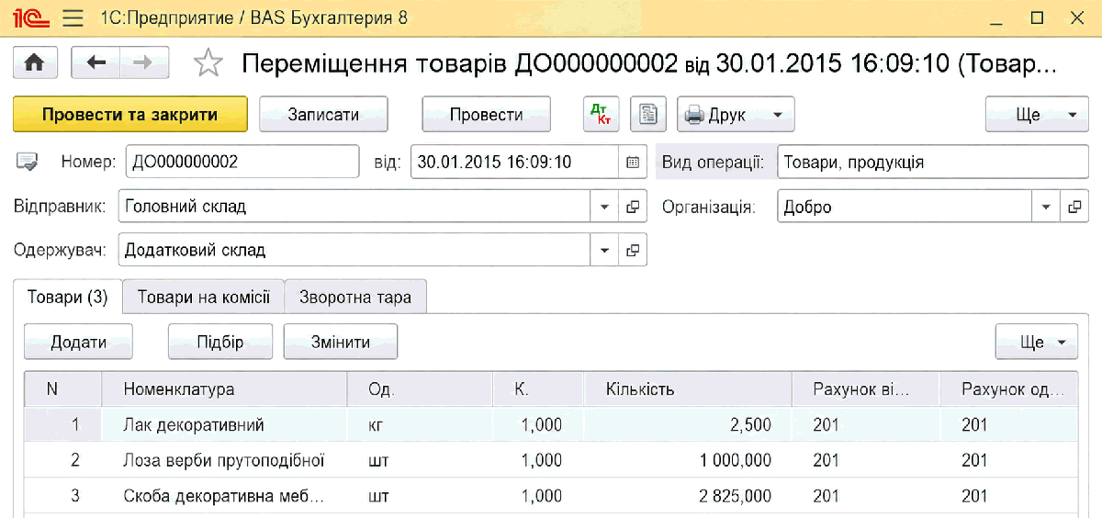Click row number 3 cell
Image resolution: width=1102 pixels, height=518 pixels.
point(62,496)
